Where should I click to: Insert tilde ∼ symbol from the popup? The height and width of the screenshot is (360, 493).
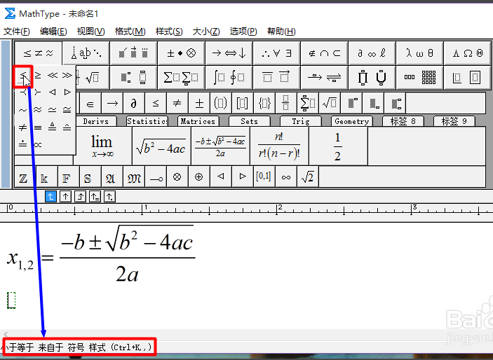pyautogui.click(x=23, y=110)
